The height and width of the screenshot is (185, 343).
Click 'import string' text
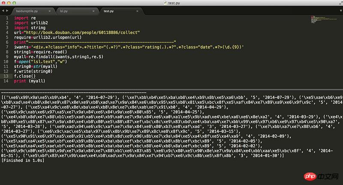pyautogui.click(x=30, y=27)
